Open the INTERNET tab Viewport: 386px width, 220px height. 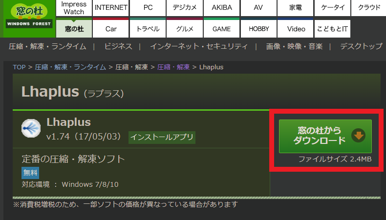(111, 8)
